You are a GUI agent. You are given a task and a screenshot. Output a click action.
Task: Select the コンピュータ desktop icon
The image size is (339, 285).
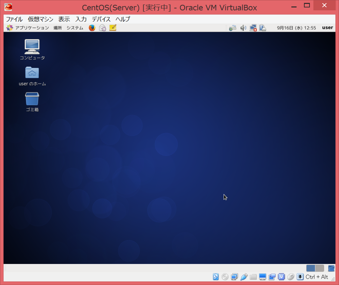[x=32, y=50]
